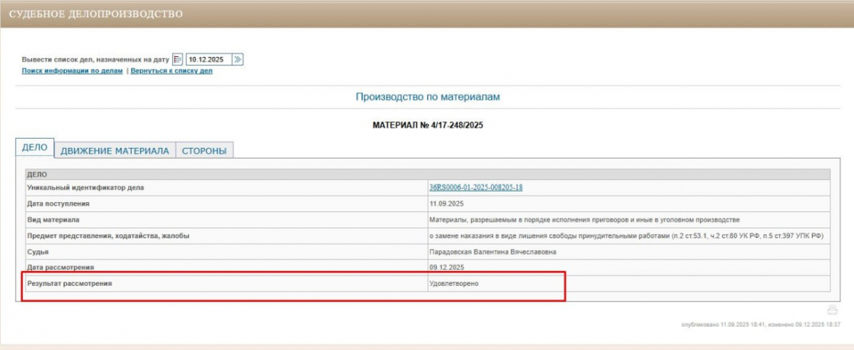Select the ДЕЛО tab
Viewport: 854px width, 350px height.
tap(35, 148)
